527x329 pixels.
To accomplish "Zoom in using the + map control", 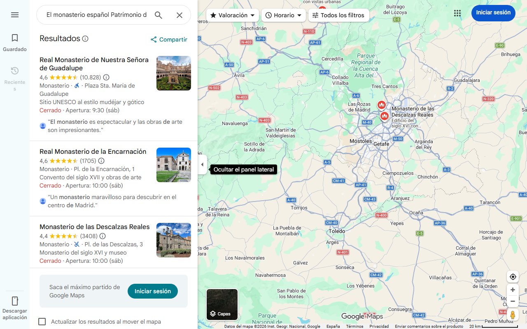I will [513, 290].
